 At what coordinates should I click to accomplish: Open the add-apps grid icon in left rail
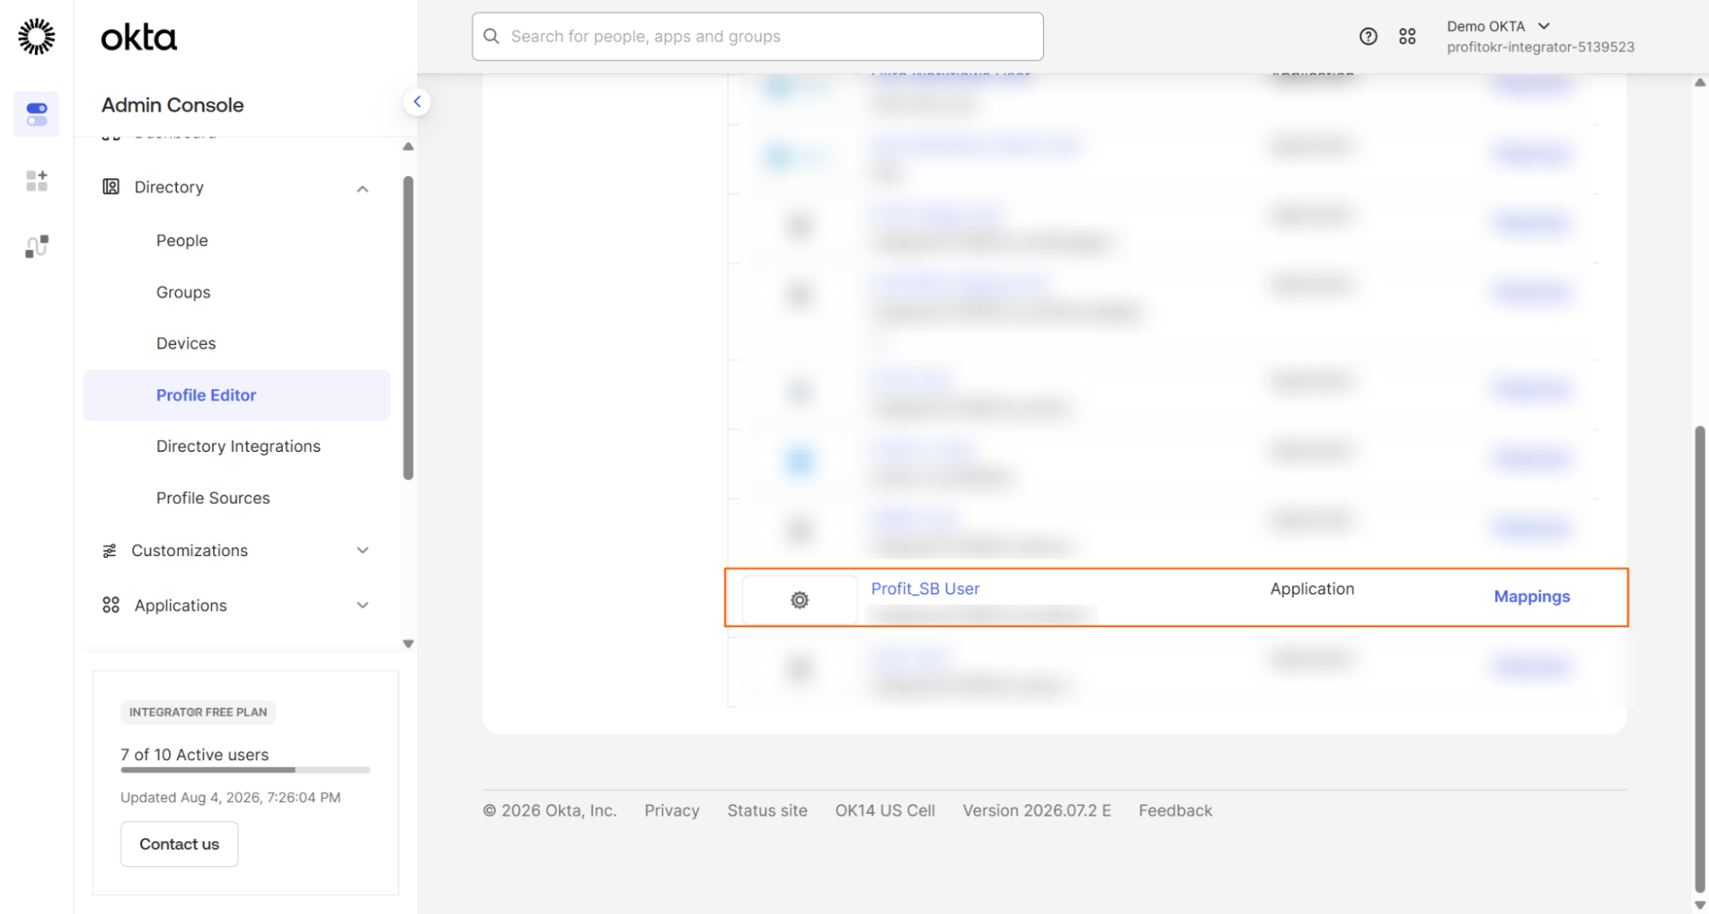37,180
